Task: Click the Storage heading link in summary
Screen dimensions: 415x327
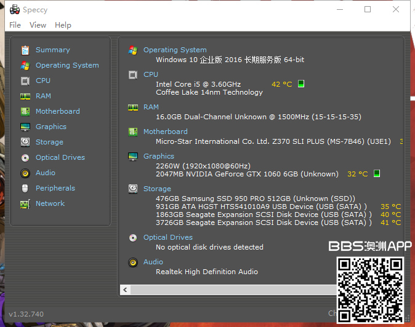Action: point(157,189)
